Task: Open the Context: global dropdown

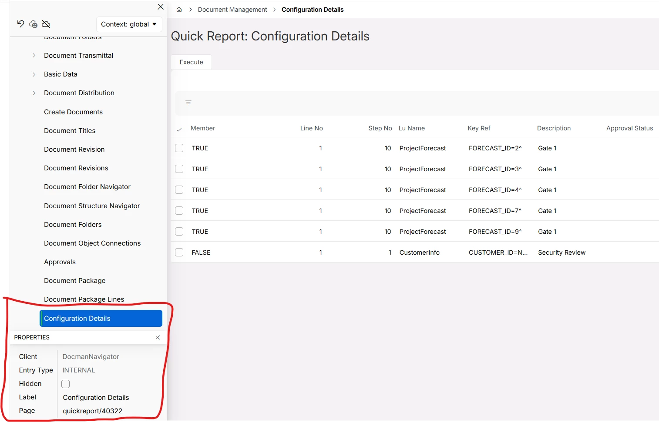Action: (129, 24)
